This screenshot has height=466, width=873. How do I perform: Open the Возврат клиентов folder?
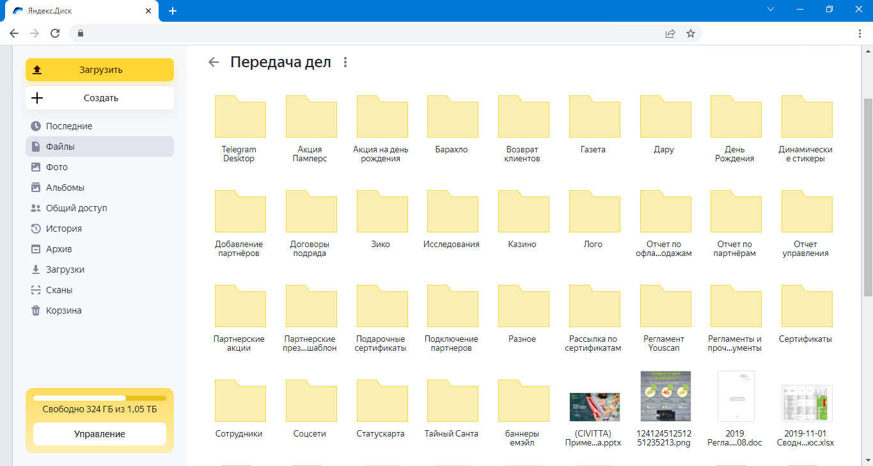click(523, 116)
